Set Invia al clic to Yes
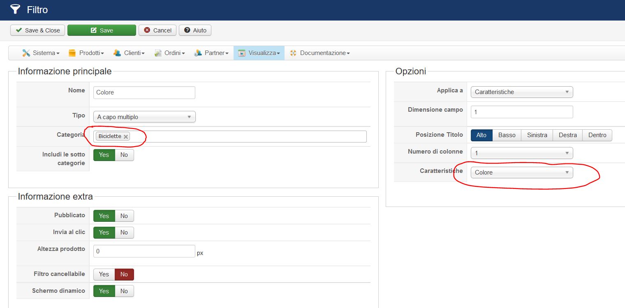Viewport: 625px width, 308px height. pos(104,232)
